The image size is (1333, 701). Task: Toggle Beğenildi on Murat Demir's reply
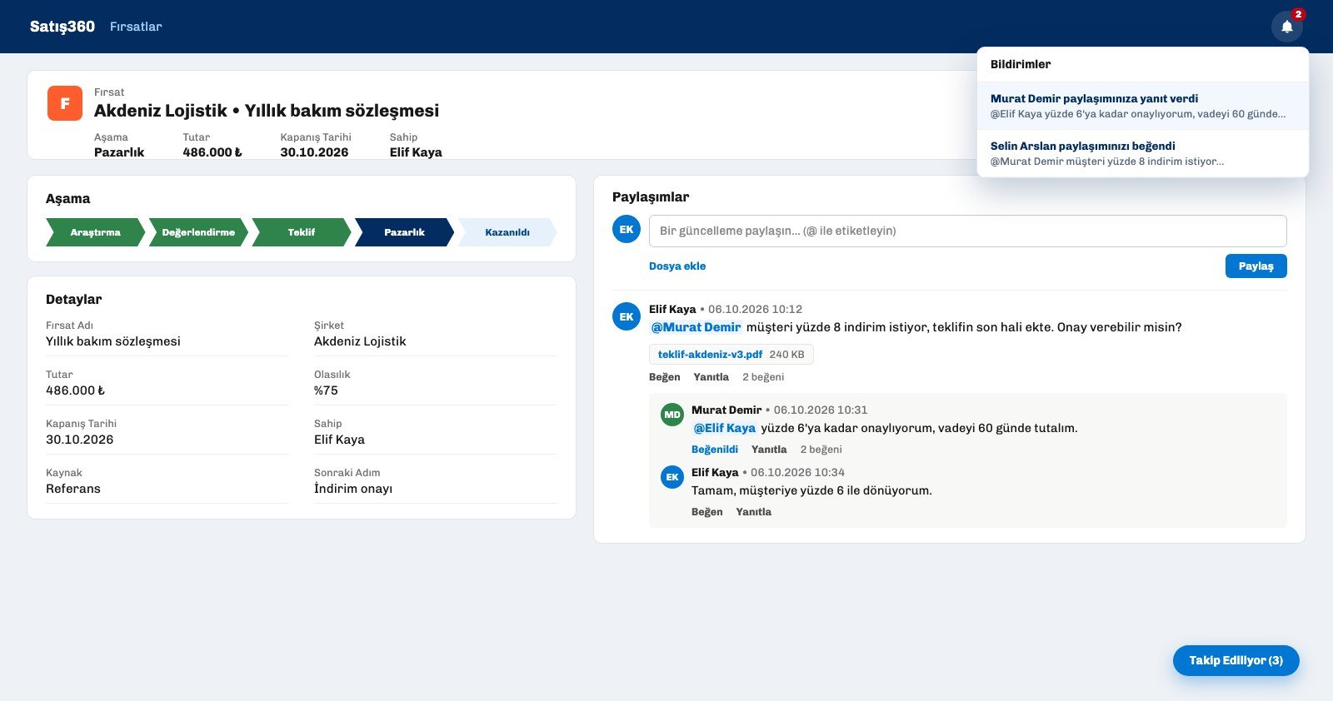715,450
